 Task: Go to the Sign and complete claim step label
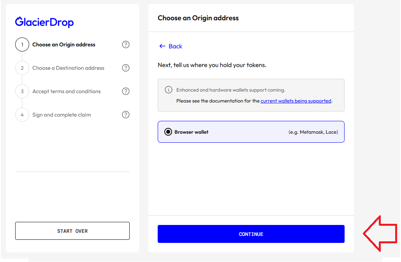[62, 115]
